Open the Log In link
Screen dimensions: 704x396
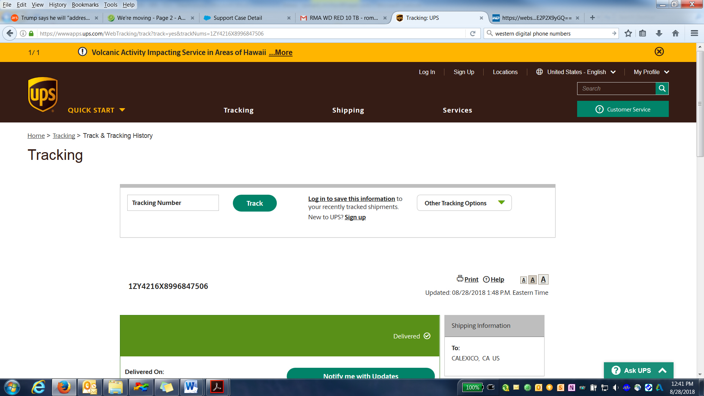[x=427, y=72]
